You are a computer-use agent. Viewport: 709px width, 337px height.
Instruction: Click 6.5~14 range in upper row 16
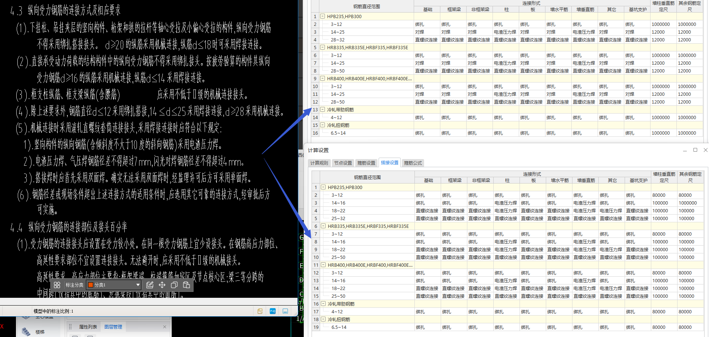(338, 133)
